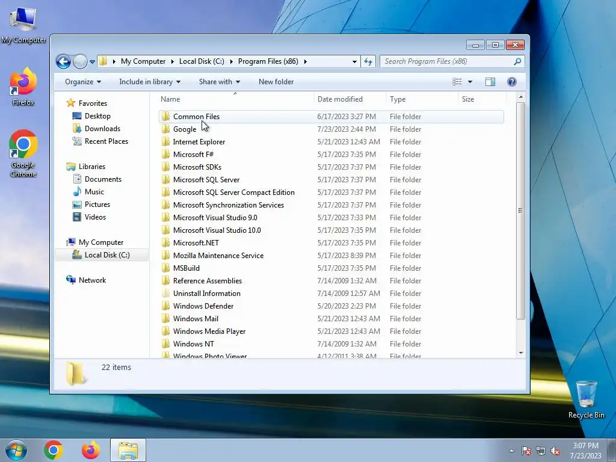Expand arrow after My Computer breadcrumb
This screenshot has width=616, height=462.
(172, 61)
